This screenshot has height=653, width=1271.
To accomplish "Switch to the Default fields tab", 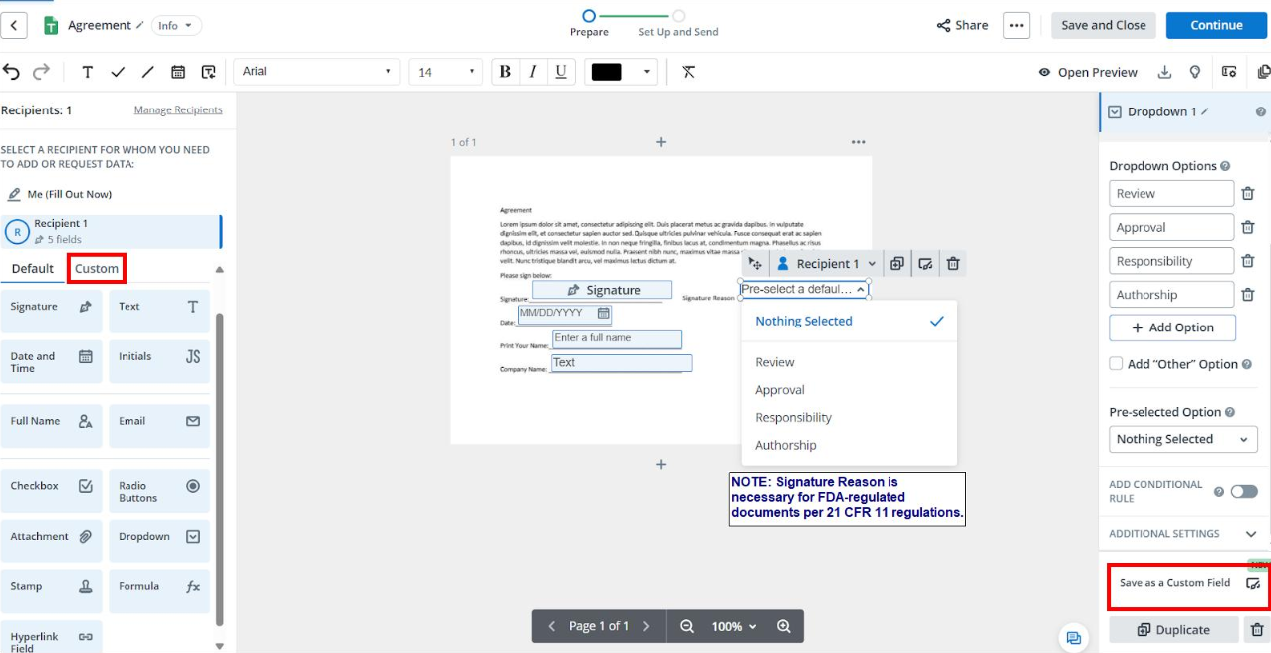I will coord(33,269).
